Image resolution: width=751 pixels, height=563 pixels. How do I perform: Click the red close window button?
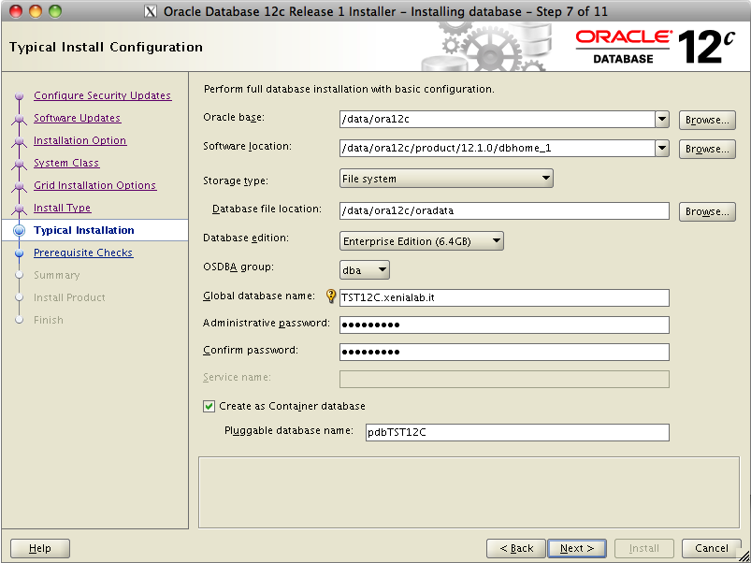16,11
